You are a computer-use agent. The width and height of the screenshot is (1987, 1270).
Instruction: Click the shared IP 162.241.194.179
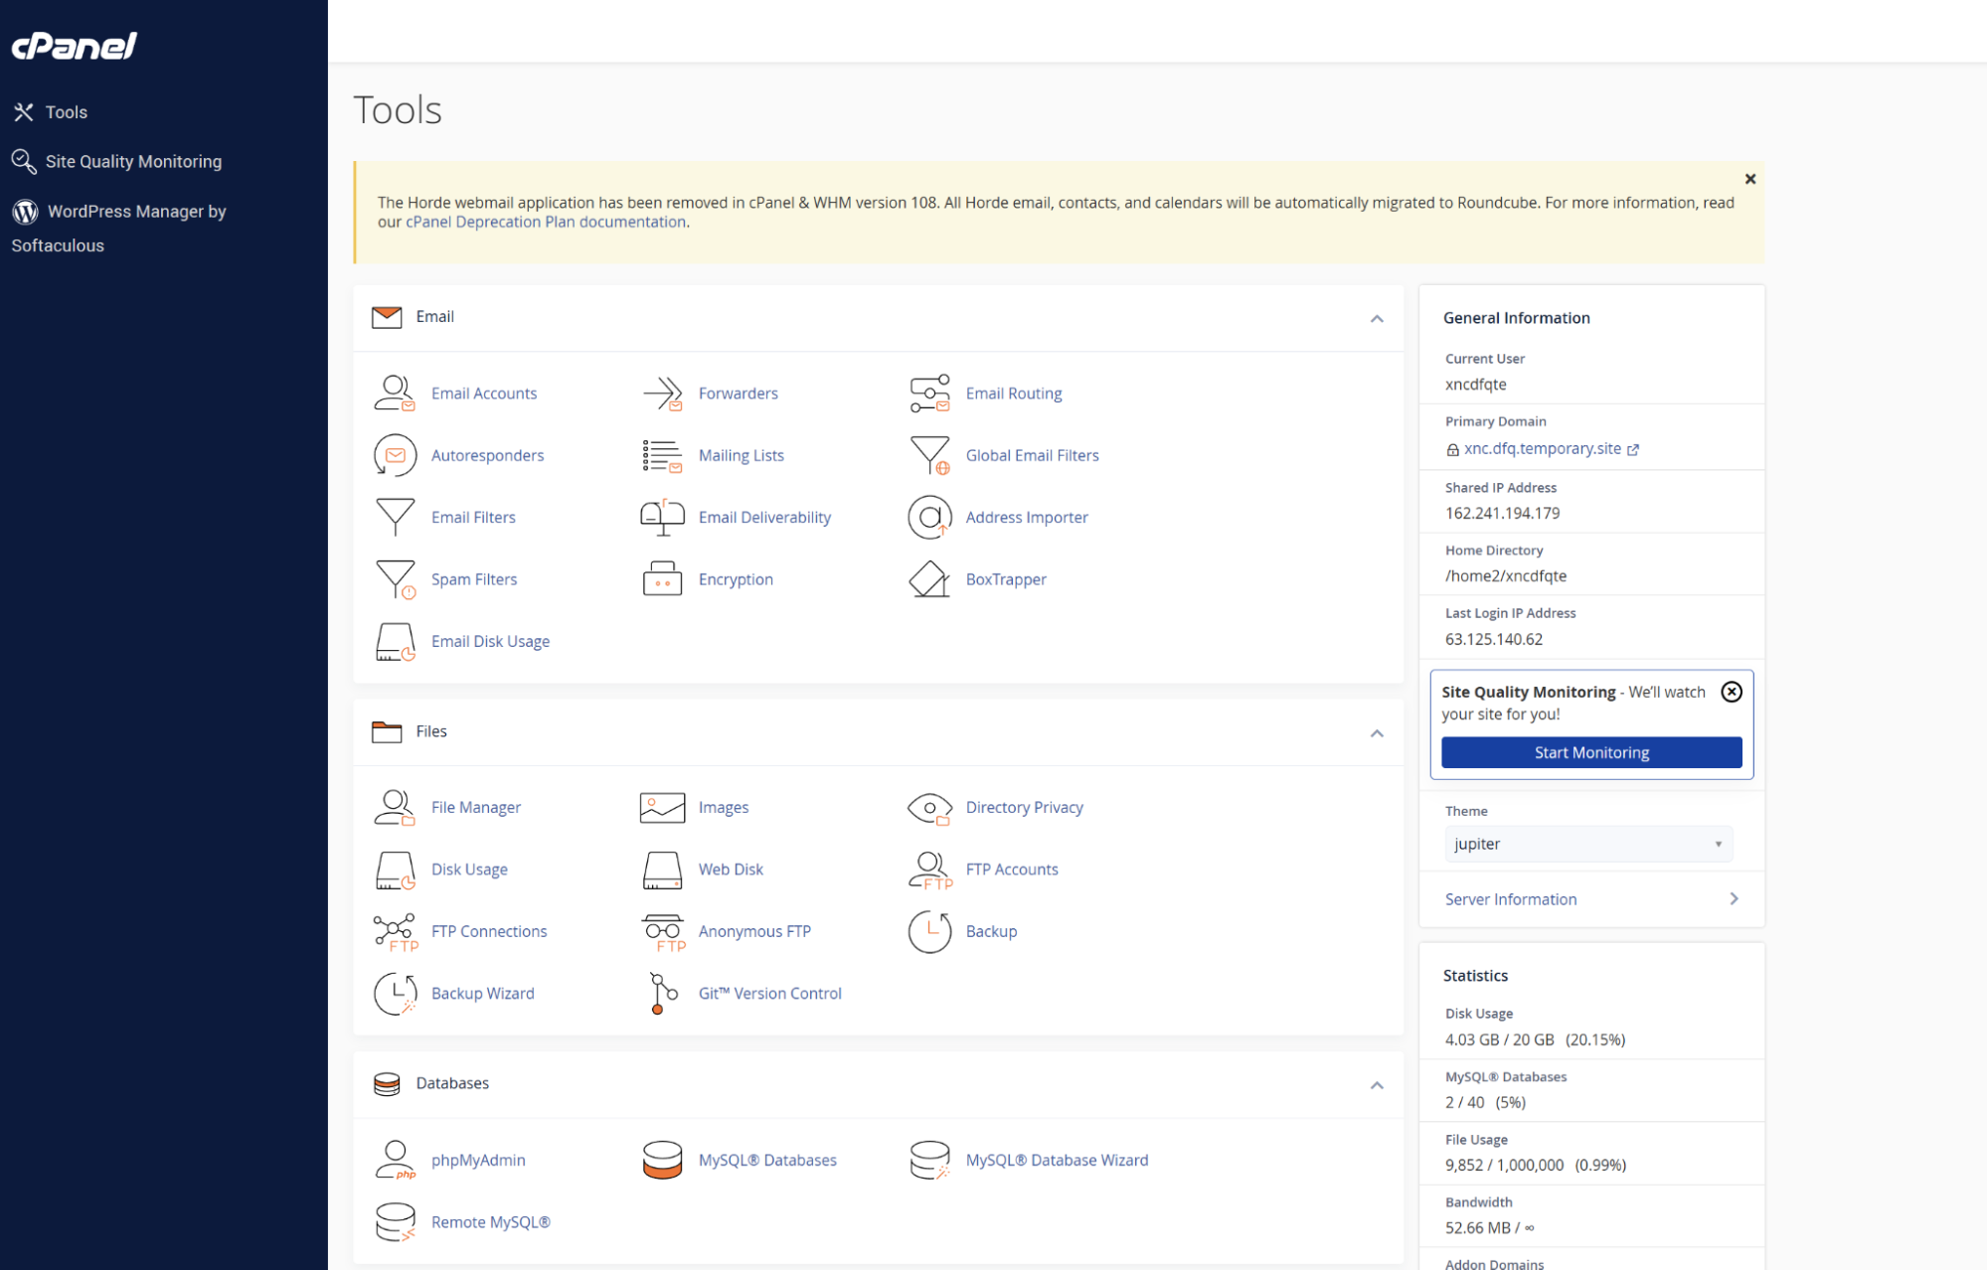(x=1502, y=513)
